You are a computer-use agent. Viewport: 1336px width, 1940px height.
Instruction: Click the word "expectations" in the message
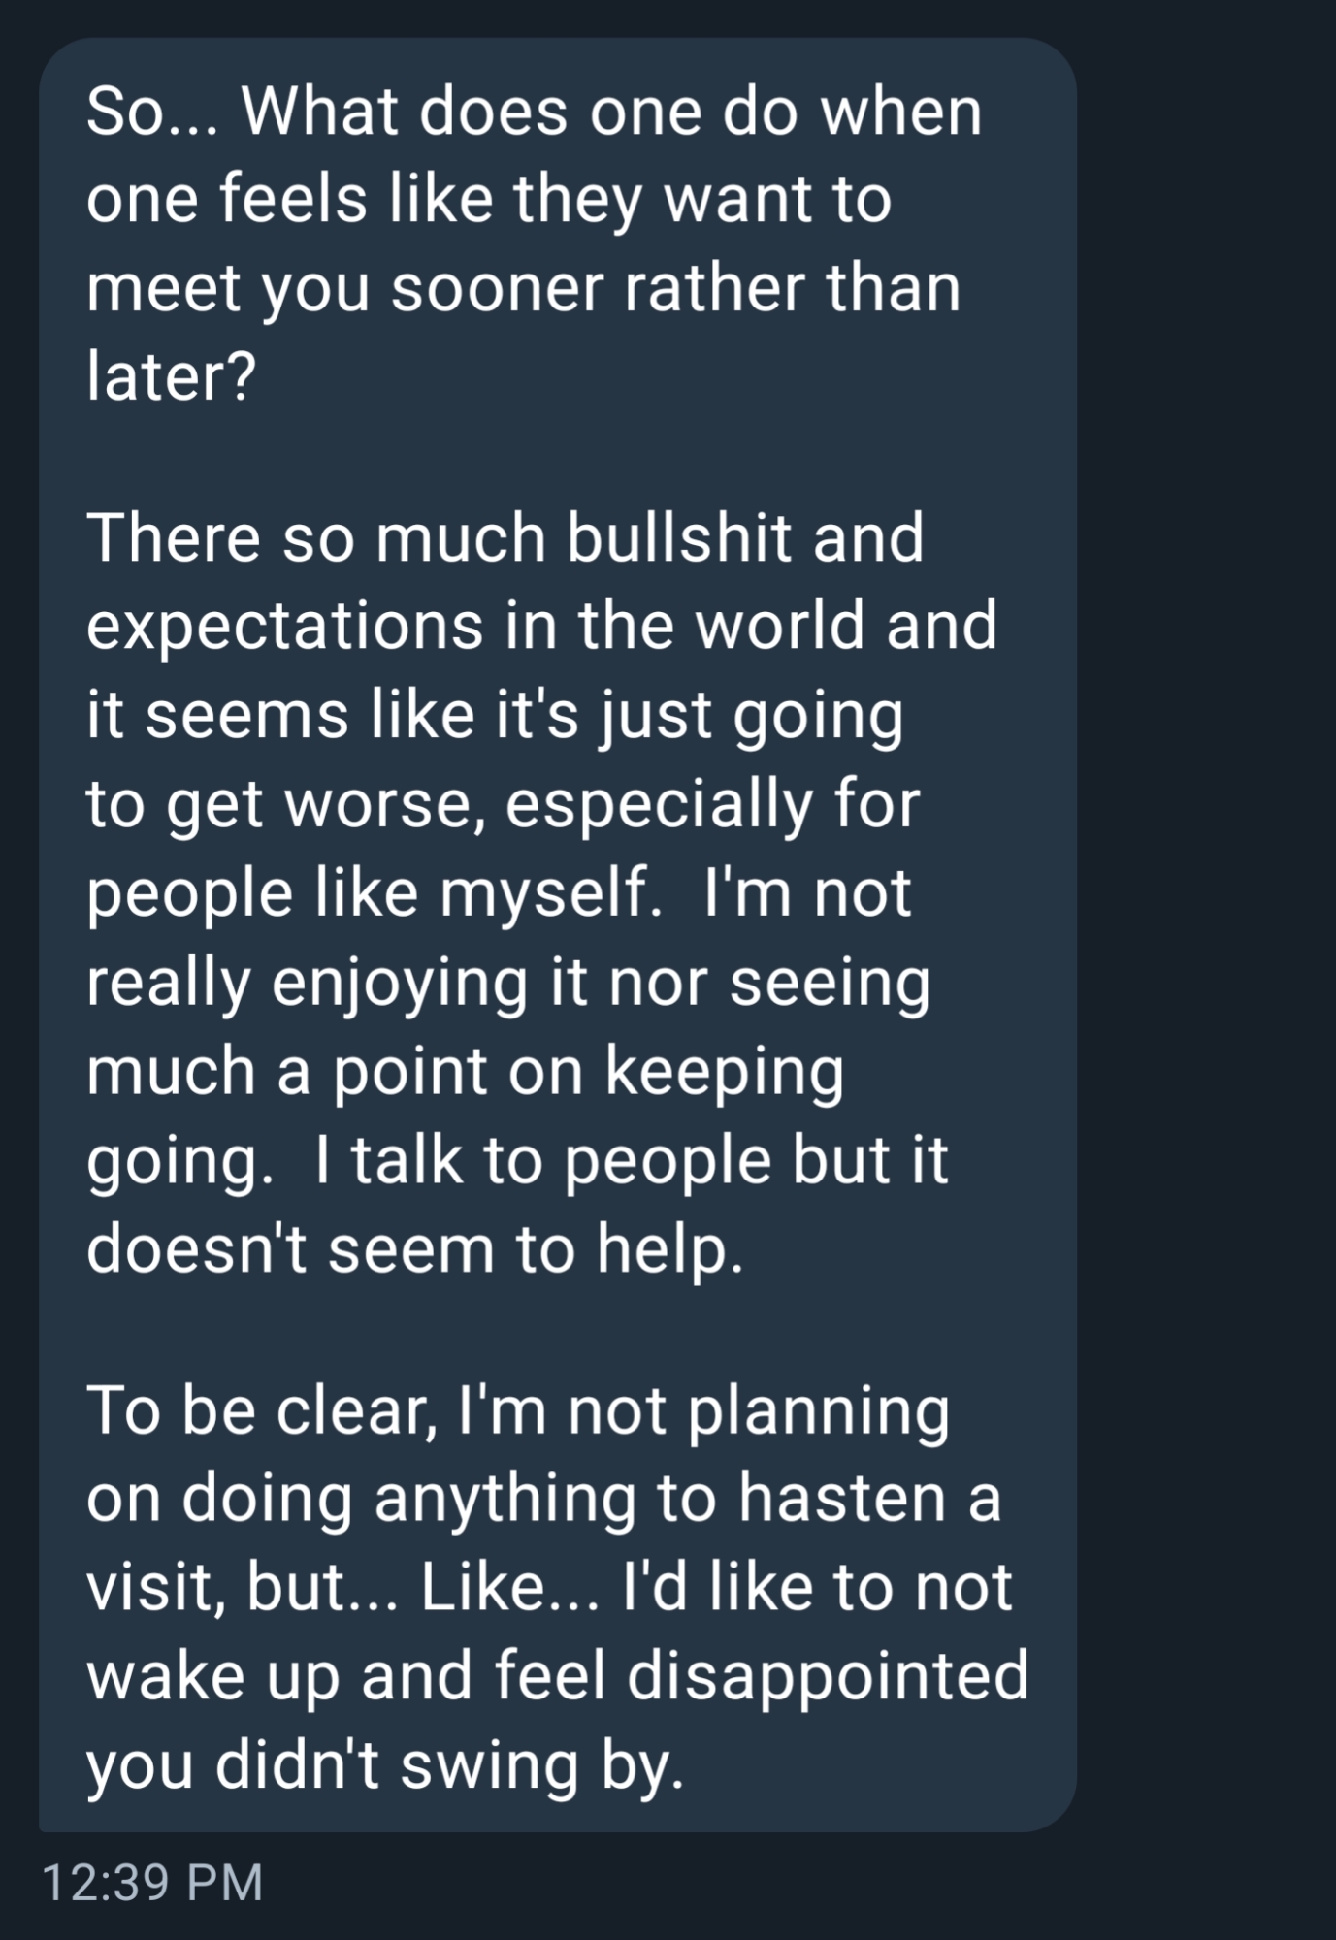tap(284, 626)
